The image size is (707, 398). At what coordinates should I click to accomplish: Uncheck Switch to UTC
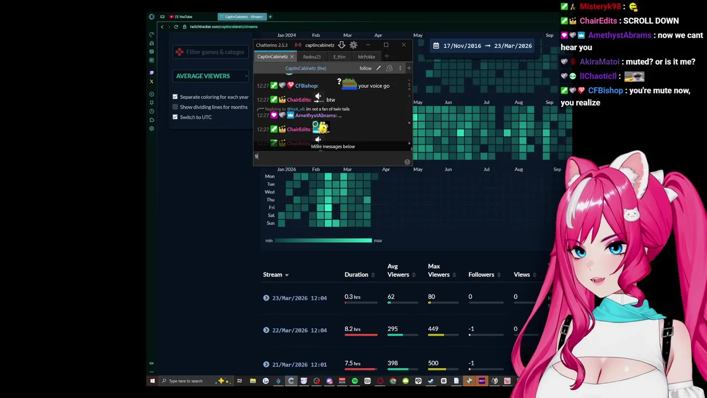(x=175, y=117)
